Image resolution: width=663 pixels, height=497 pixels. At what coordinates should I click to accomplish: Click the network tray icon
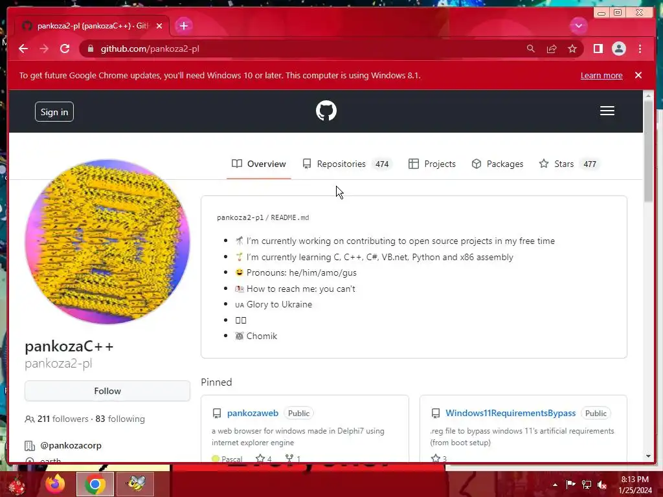point(587,485)
